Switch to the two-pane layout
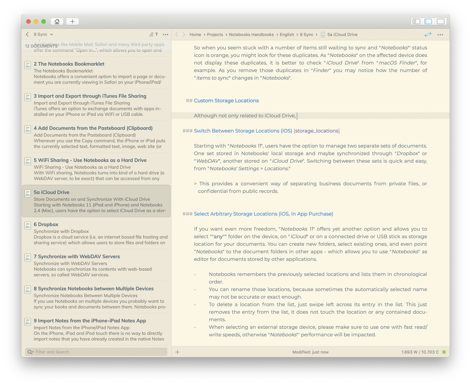The width and height of the screenshot is (471, 385). coord(428,21)
